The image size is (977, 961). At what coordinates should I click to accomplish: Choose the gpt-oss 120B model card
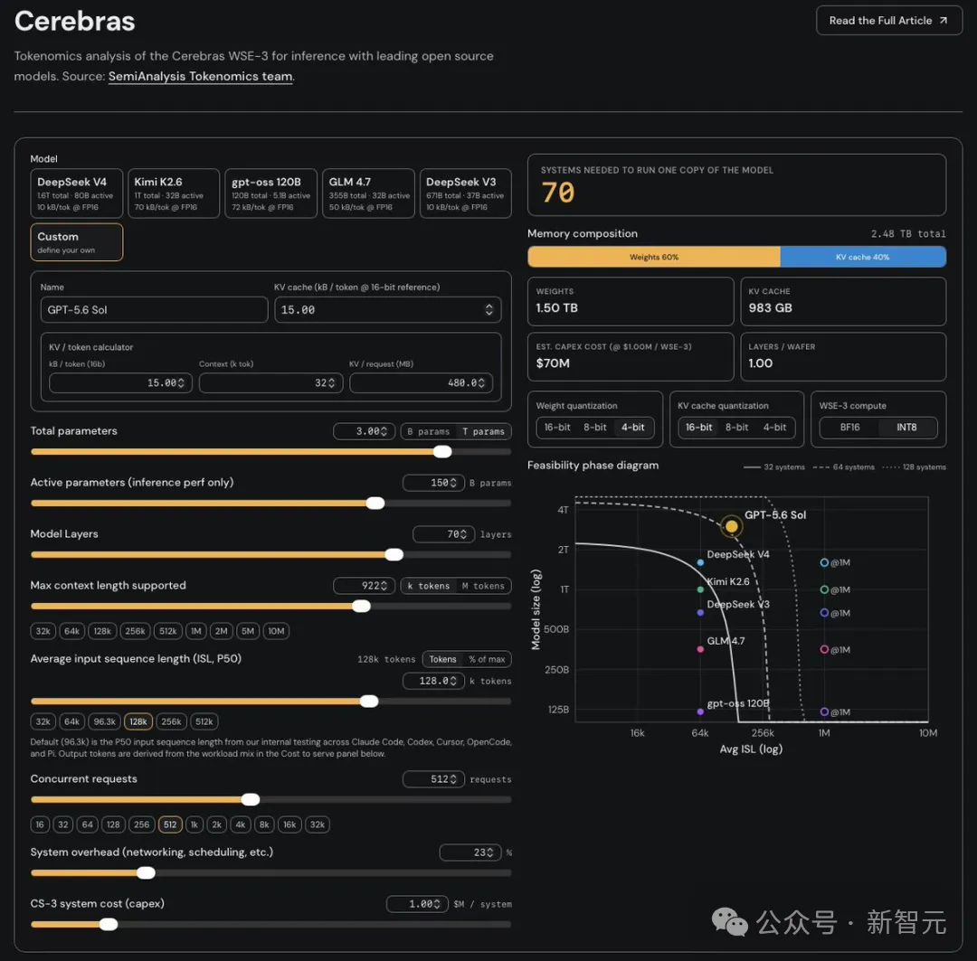click(271, 193)
